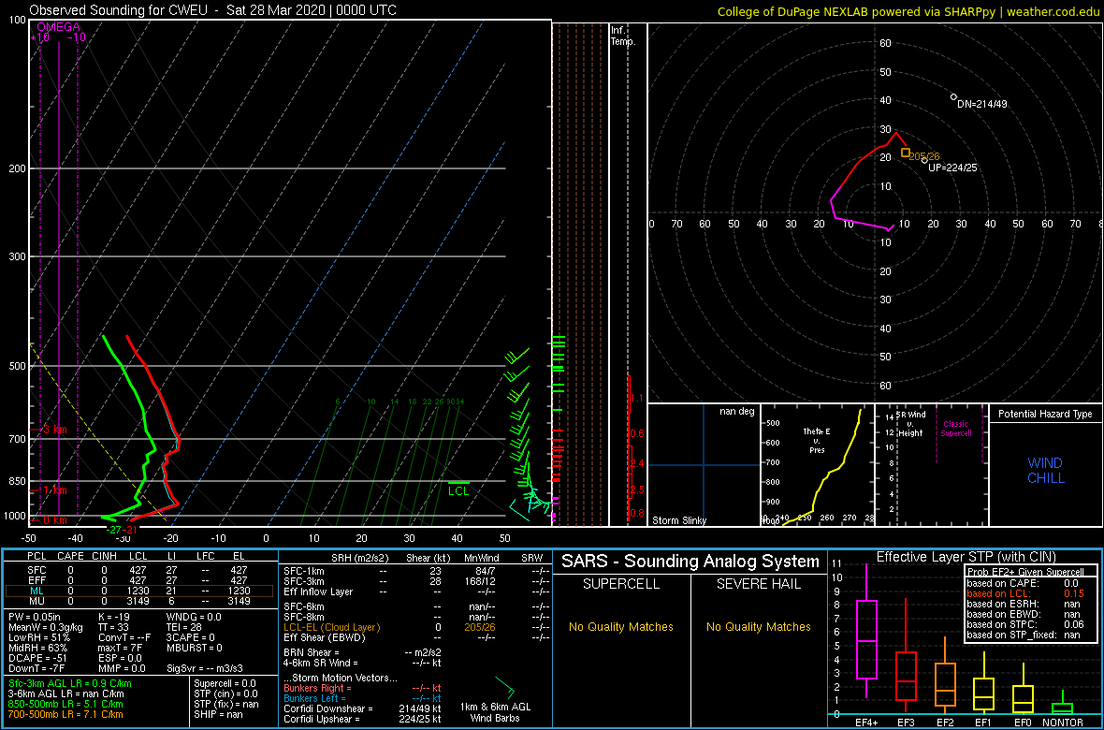Select the white circle marker beside DN=214/49
Screen dimensions: 1104x730
click(953, 97)
